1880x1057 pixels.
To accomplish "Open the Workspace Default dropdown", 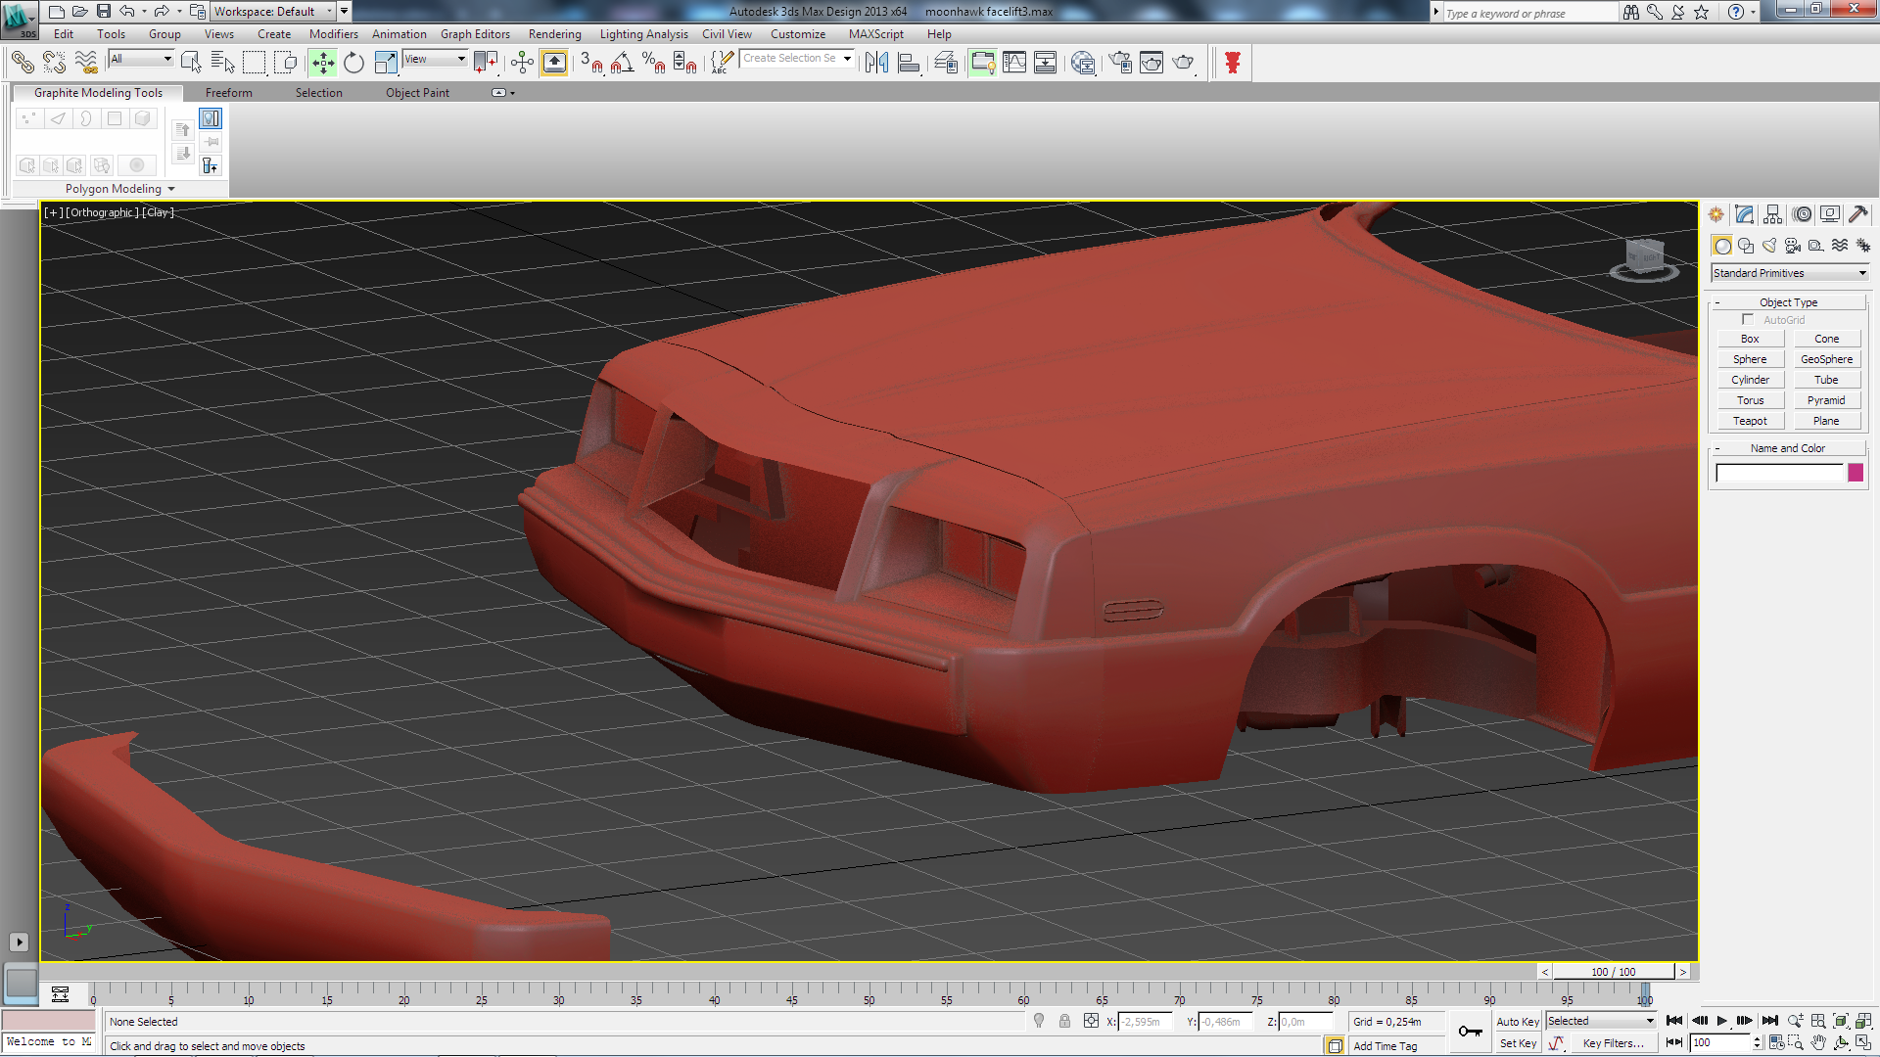I will point(272,12).
